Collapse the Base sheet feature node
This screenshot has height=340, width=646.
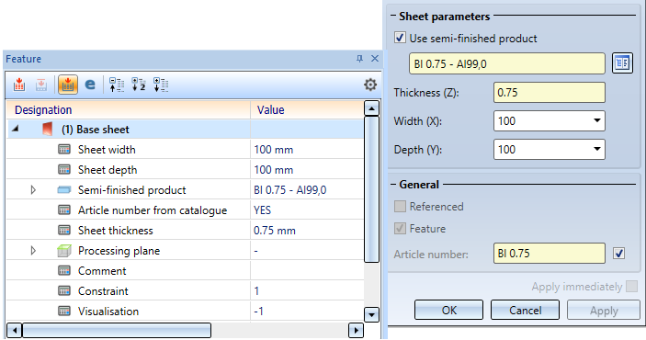16,129
